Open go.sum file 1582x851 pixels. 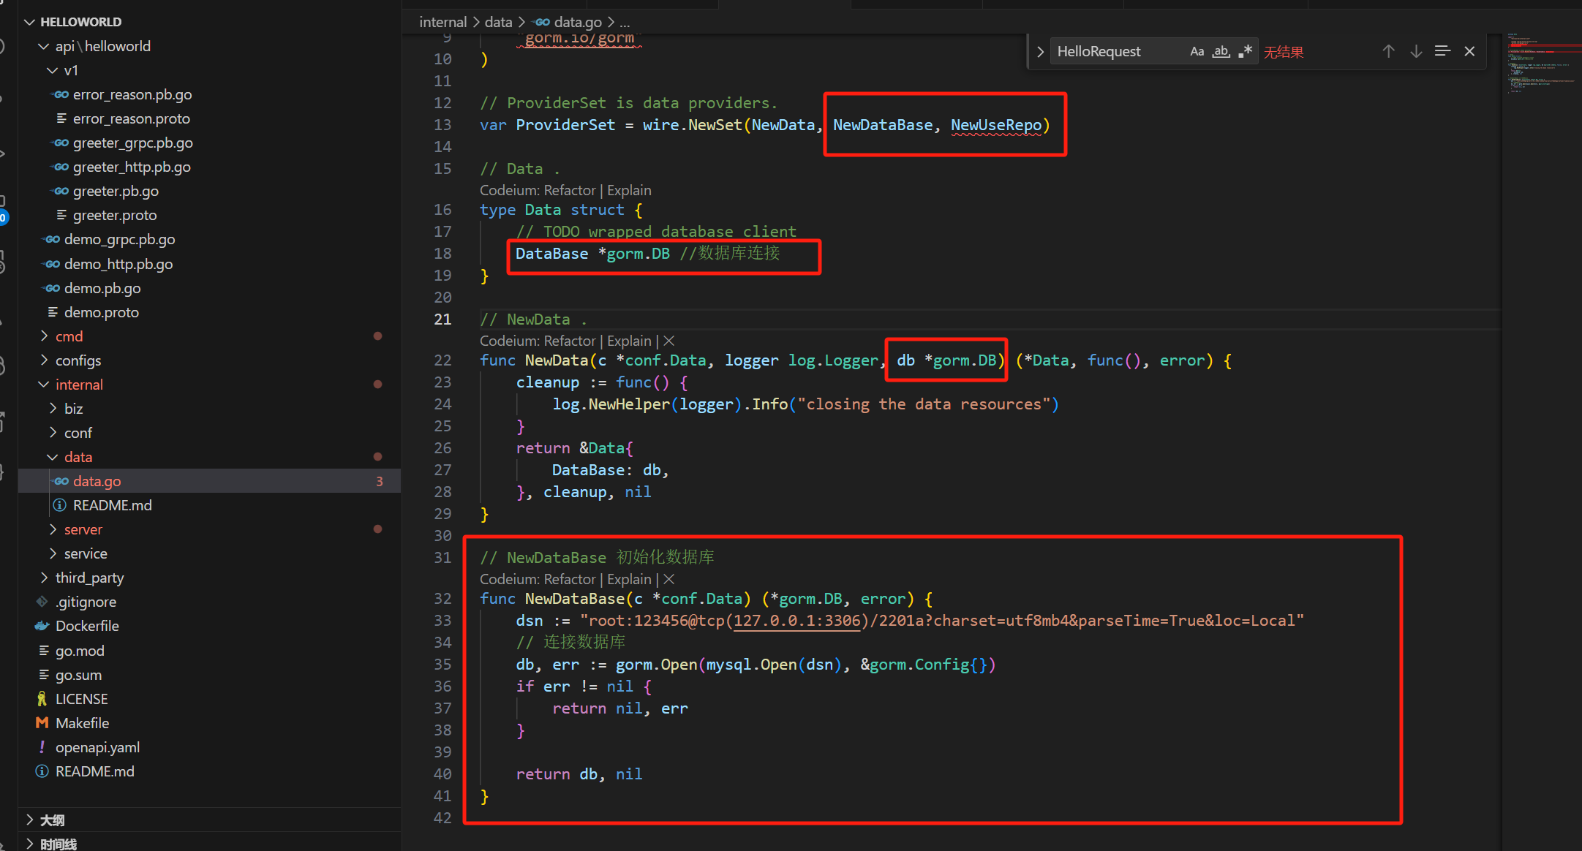pyautogui.click(x=78, y=675)
